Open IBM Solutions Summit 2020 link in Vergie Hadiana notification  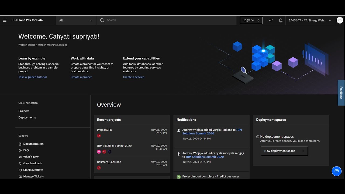(212, 131)
